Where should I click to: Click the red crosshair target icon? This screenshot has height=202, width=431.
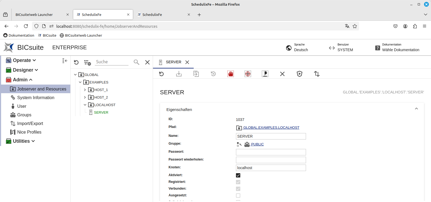pos(248,74)
